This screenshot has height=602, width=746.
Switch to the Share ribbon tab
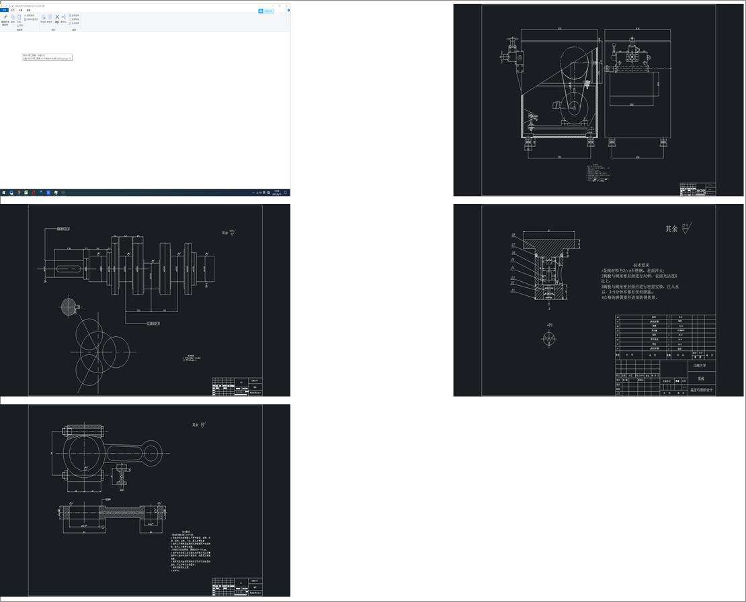[x=20, y=10]
